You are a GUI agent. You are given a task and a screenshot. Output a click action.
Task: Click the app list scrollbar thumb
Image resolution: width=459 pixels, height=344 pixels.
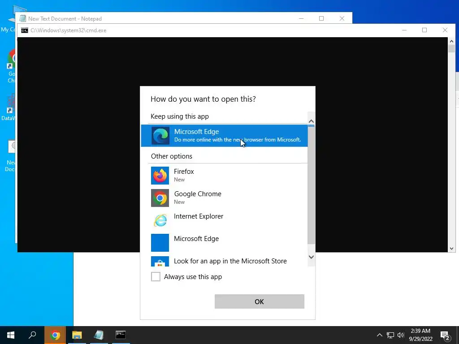[311, 184]
